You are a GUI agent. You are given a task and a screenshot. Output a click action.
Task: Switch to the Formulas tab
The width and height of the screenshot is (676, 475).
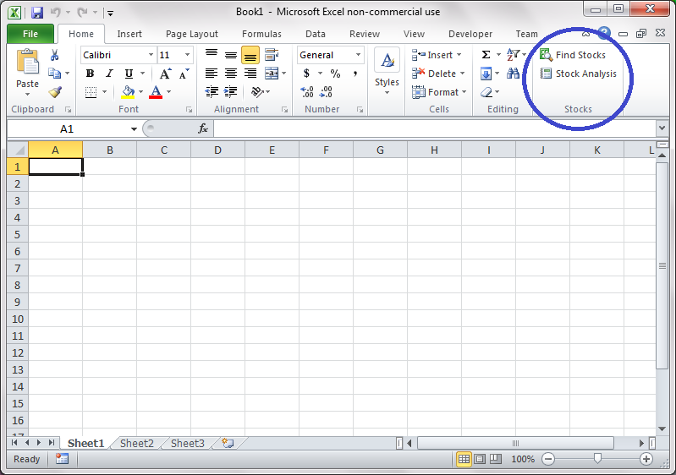point(261,34)
